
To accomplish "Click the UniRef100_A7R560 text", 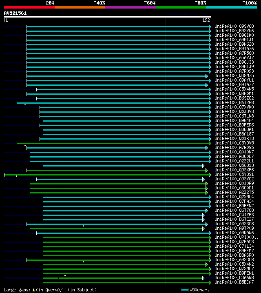I will pyautogui.click(x=234, y=53).
